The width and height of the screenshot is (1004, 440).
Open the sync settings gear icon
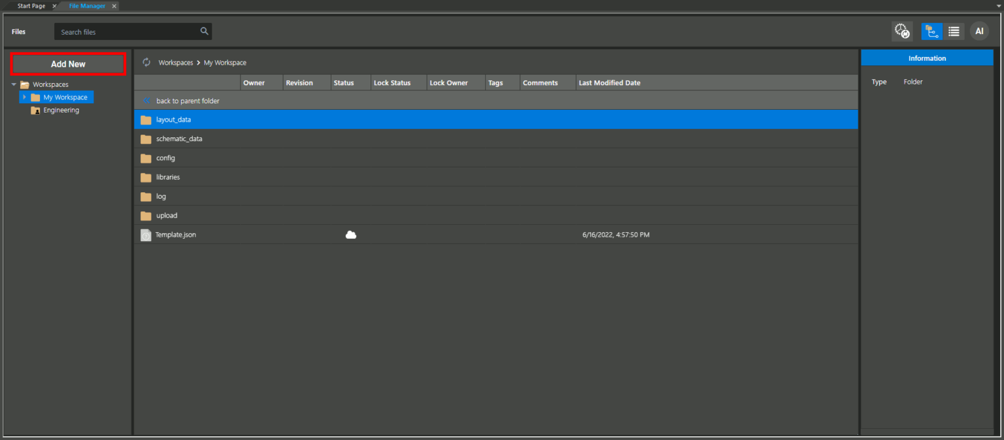pyautogui.click(x=901, y=31)
